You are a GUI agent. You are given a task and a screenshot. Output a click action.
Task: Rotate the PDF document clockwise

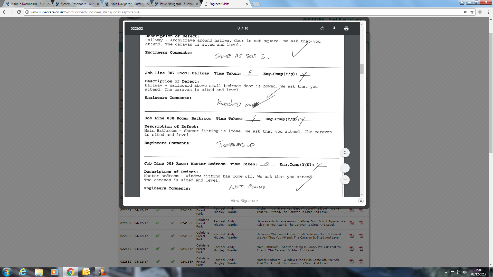click(x=322, y=28)
